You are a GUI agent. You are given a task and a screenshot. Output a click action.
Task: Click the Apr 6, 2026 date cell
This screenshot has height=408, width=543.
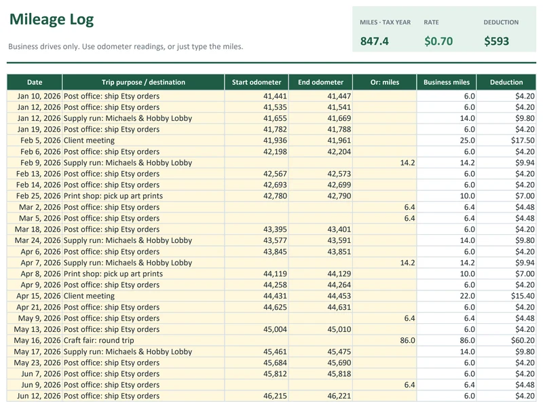pyautogui.click(x=35, y=251)
